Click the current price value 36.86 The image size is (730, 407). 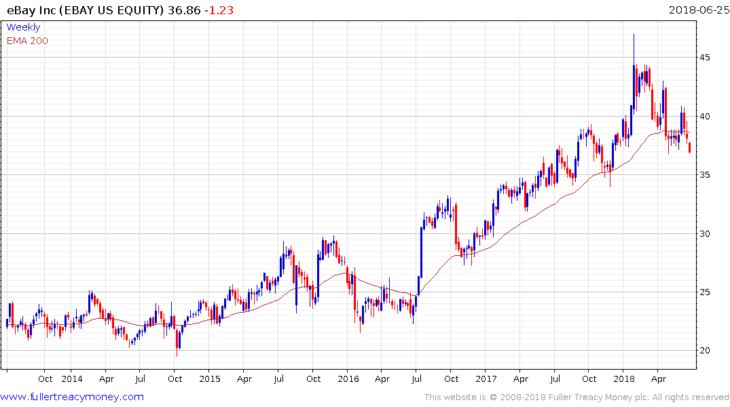pos(184,10)
